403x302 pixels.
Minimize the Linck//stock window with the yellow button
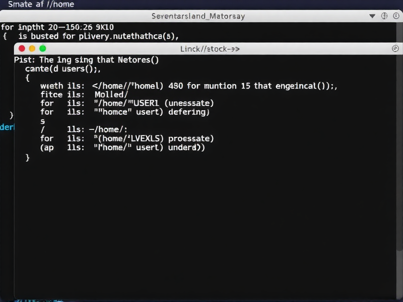(x=32, y=49)
